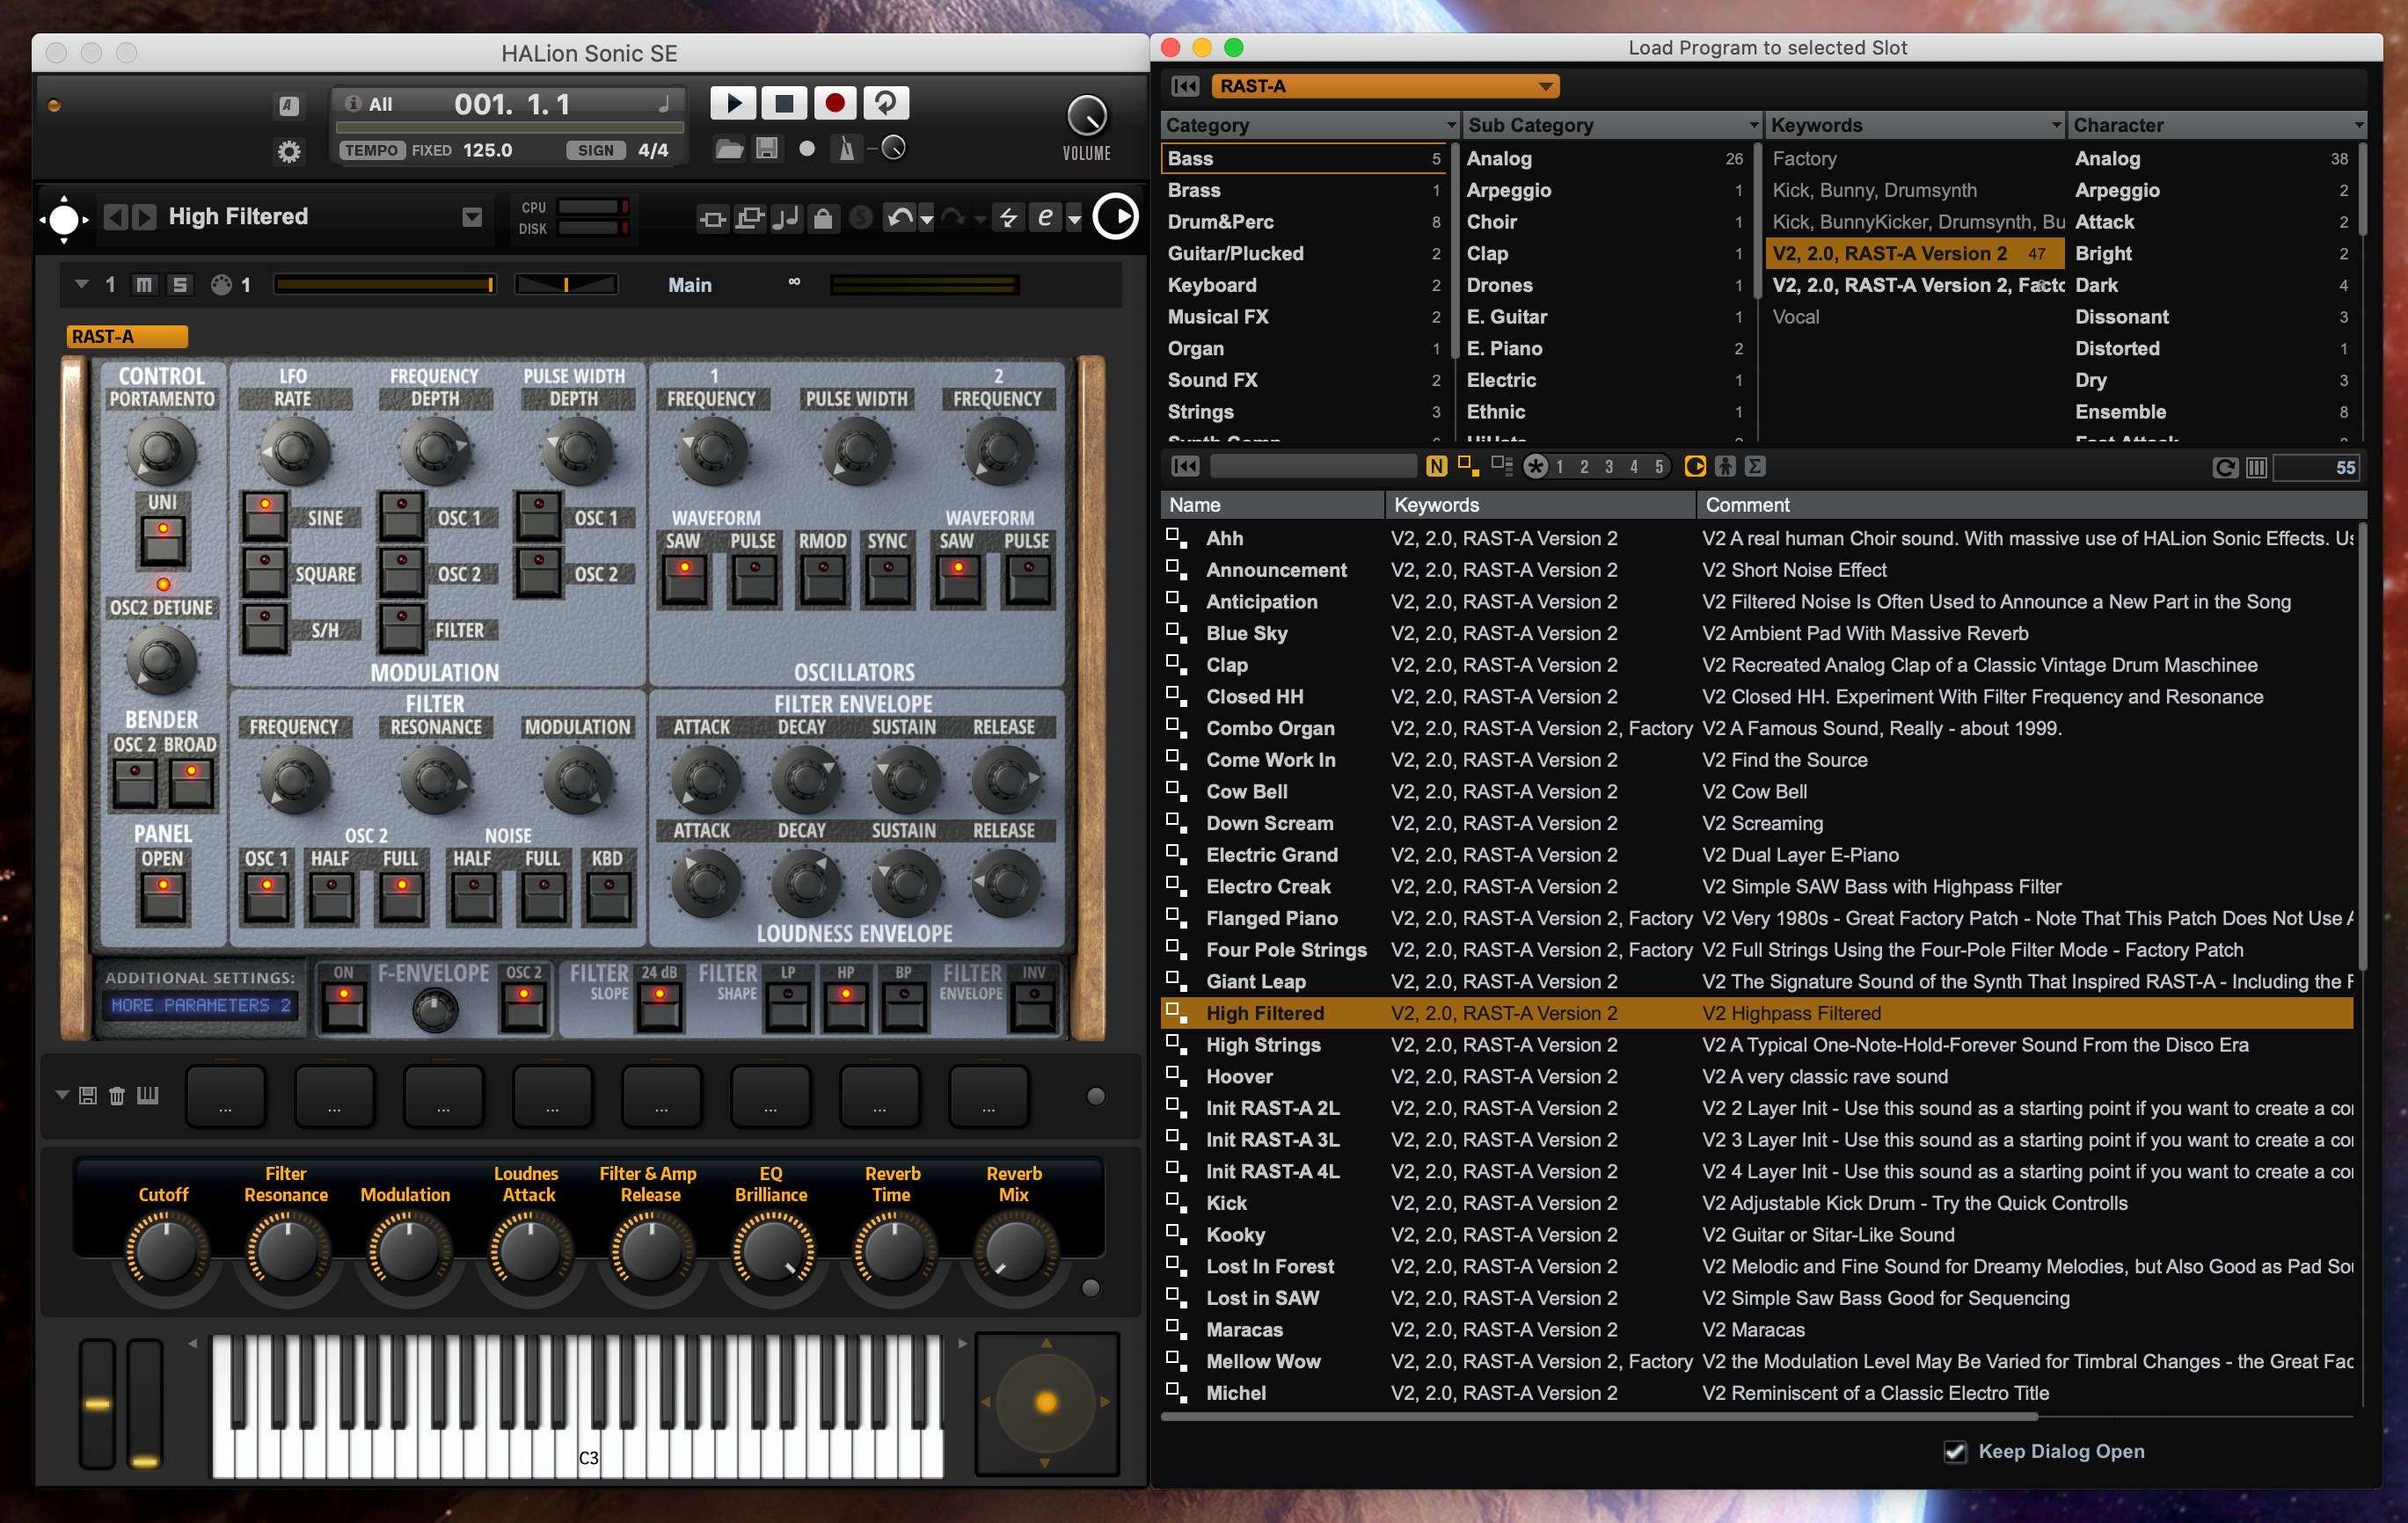
Task: Open the Category column header dropdown
Action: (x=1451, y=125)
